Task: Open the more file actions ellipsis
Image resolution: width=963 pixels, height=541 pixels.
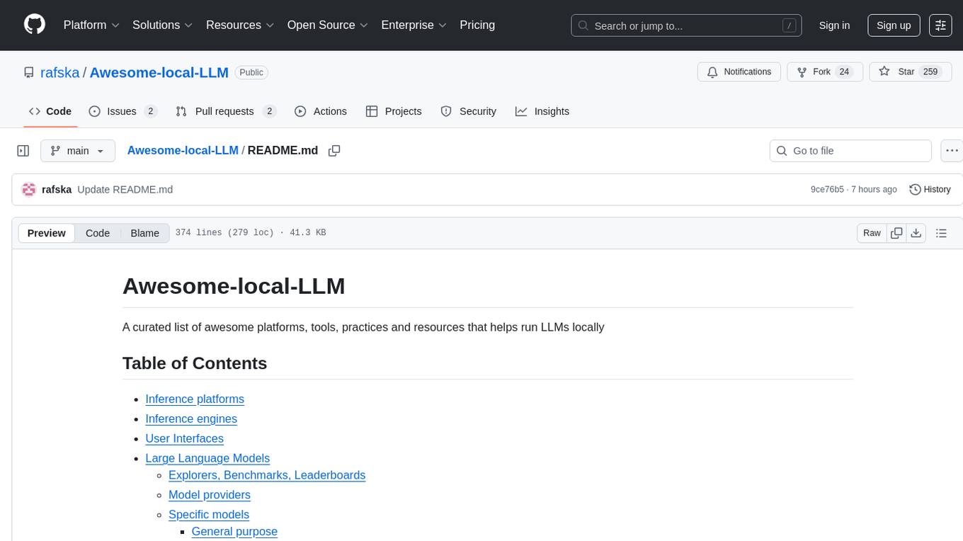Action: (952, 151)
